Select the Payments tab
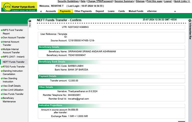 point(65,11)
